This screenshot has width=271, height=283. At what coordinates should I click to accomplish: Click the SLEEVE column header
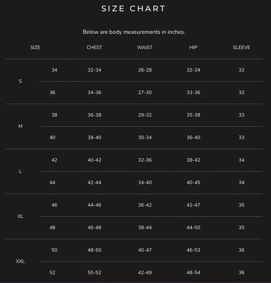(242, 47)
